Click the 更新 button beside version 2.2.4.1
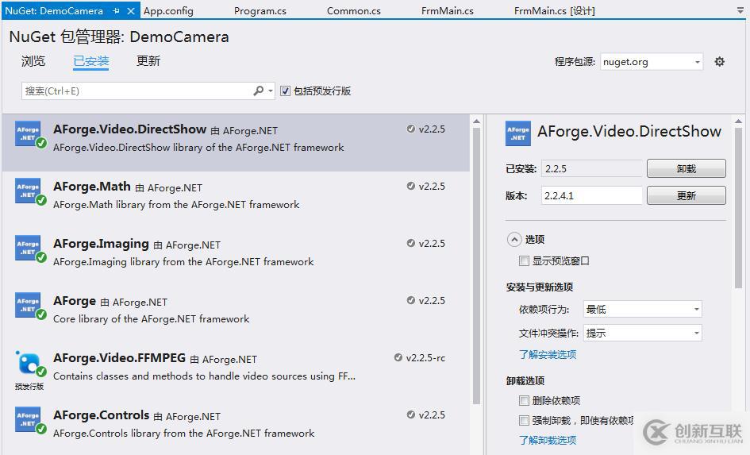750x455 pixels. point(686,195)
